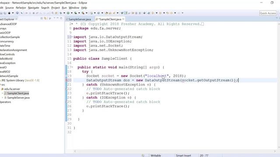Image resolution: width=280 pixels, height=157 pixels.
Task: Click the editor horizontal scrollbar right arrow
Action: click(x=275, y=151)
